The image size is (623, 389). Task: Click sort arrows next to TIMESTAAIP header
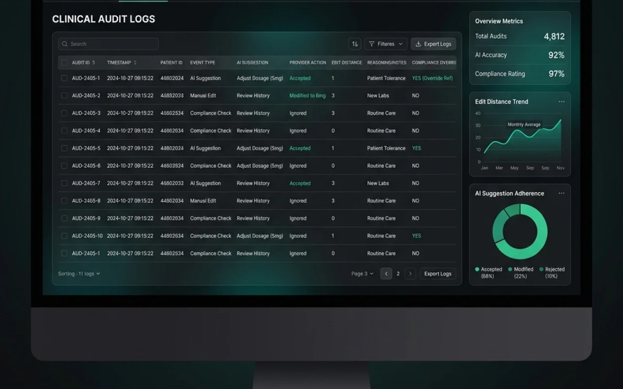pyautogui.click(x=135, y=63)
